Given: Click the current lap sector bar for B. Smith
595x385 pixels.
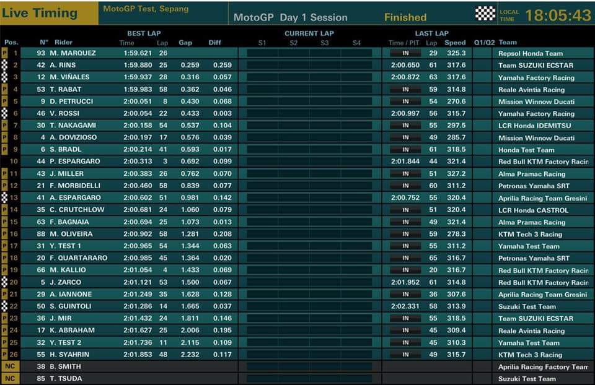Looking at the screenshot, I should 309,366.
